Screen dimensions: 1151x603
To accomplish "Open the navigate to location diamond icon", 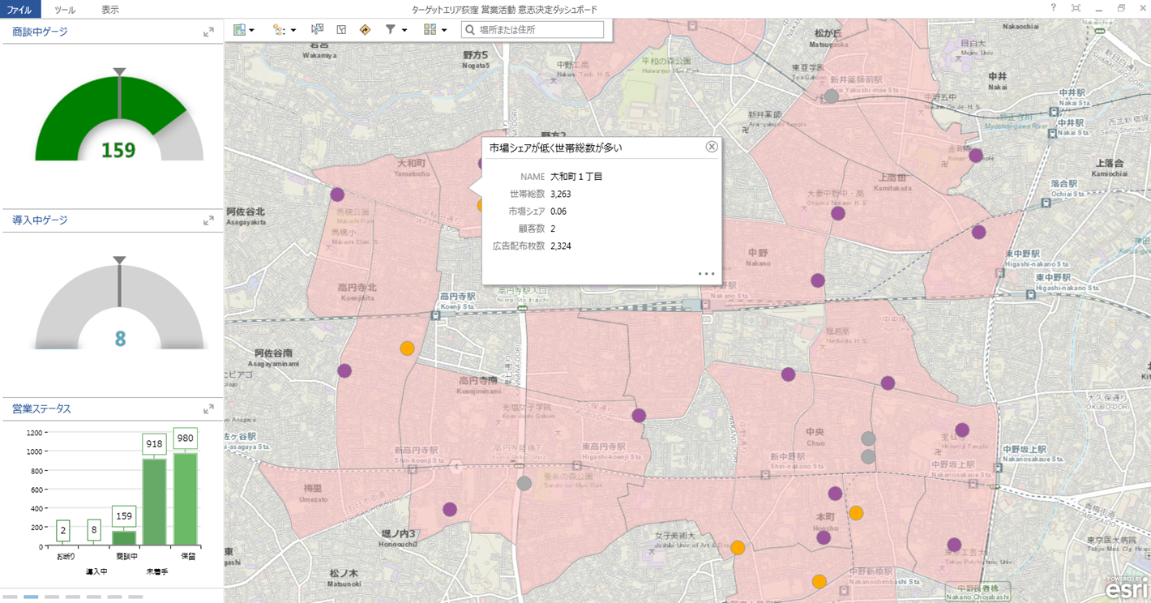I will tap(365, 29).
